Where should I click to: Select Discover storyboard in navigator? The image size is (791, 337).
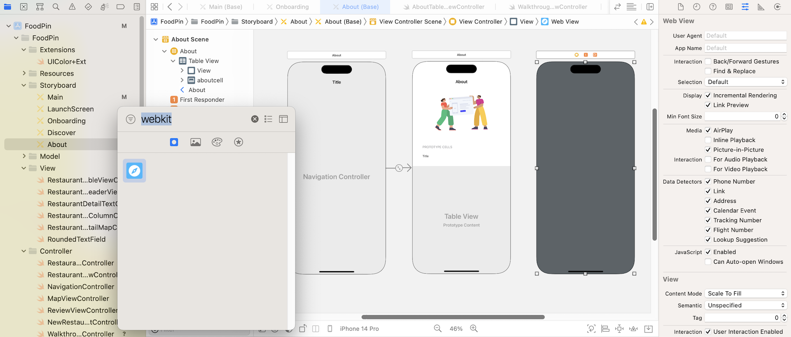tap(61, 132)
